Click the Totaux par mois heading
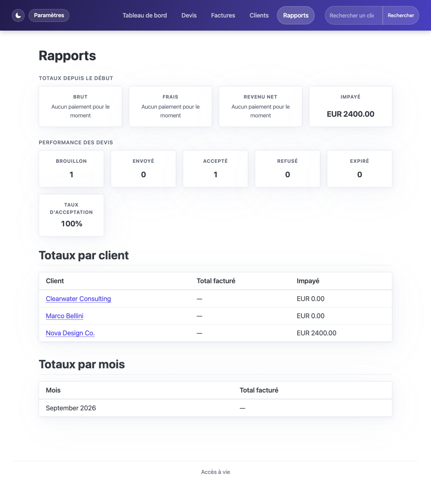The height and width of the screenshot is (483, 431). tap(82, 364)
